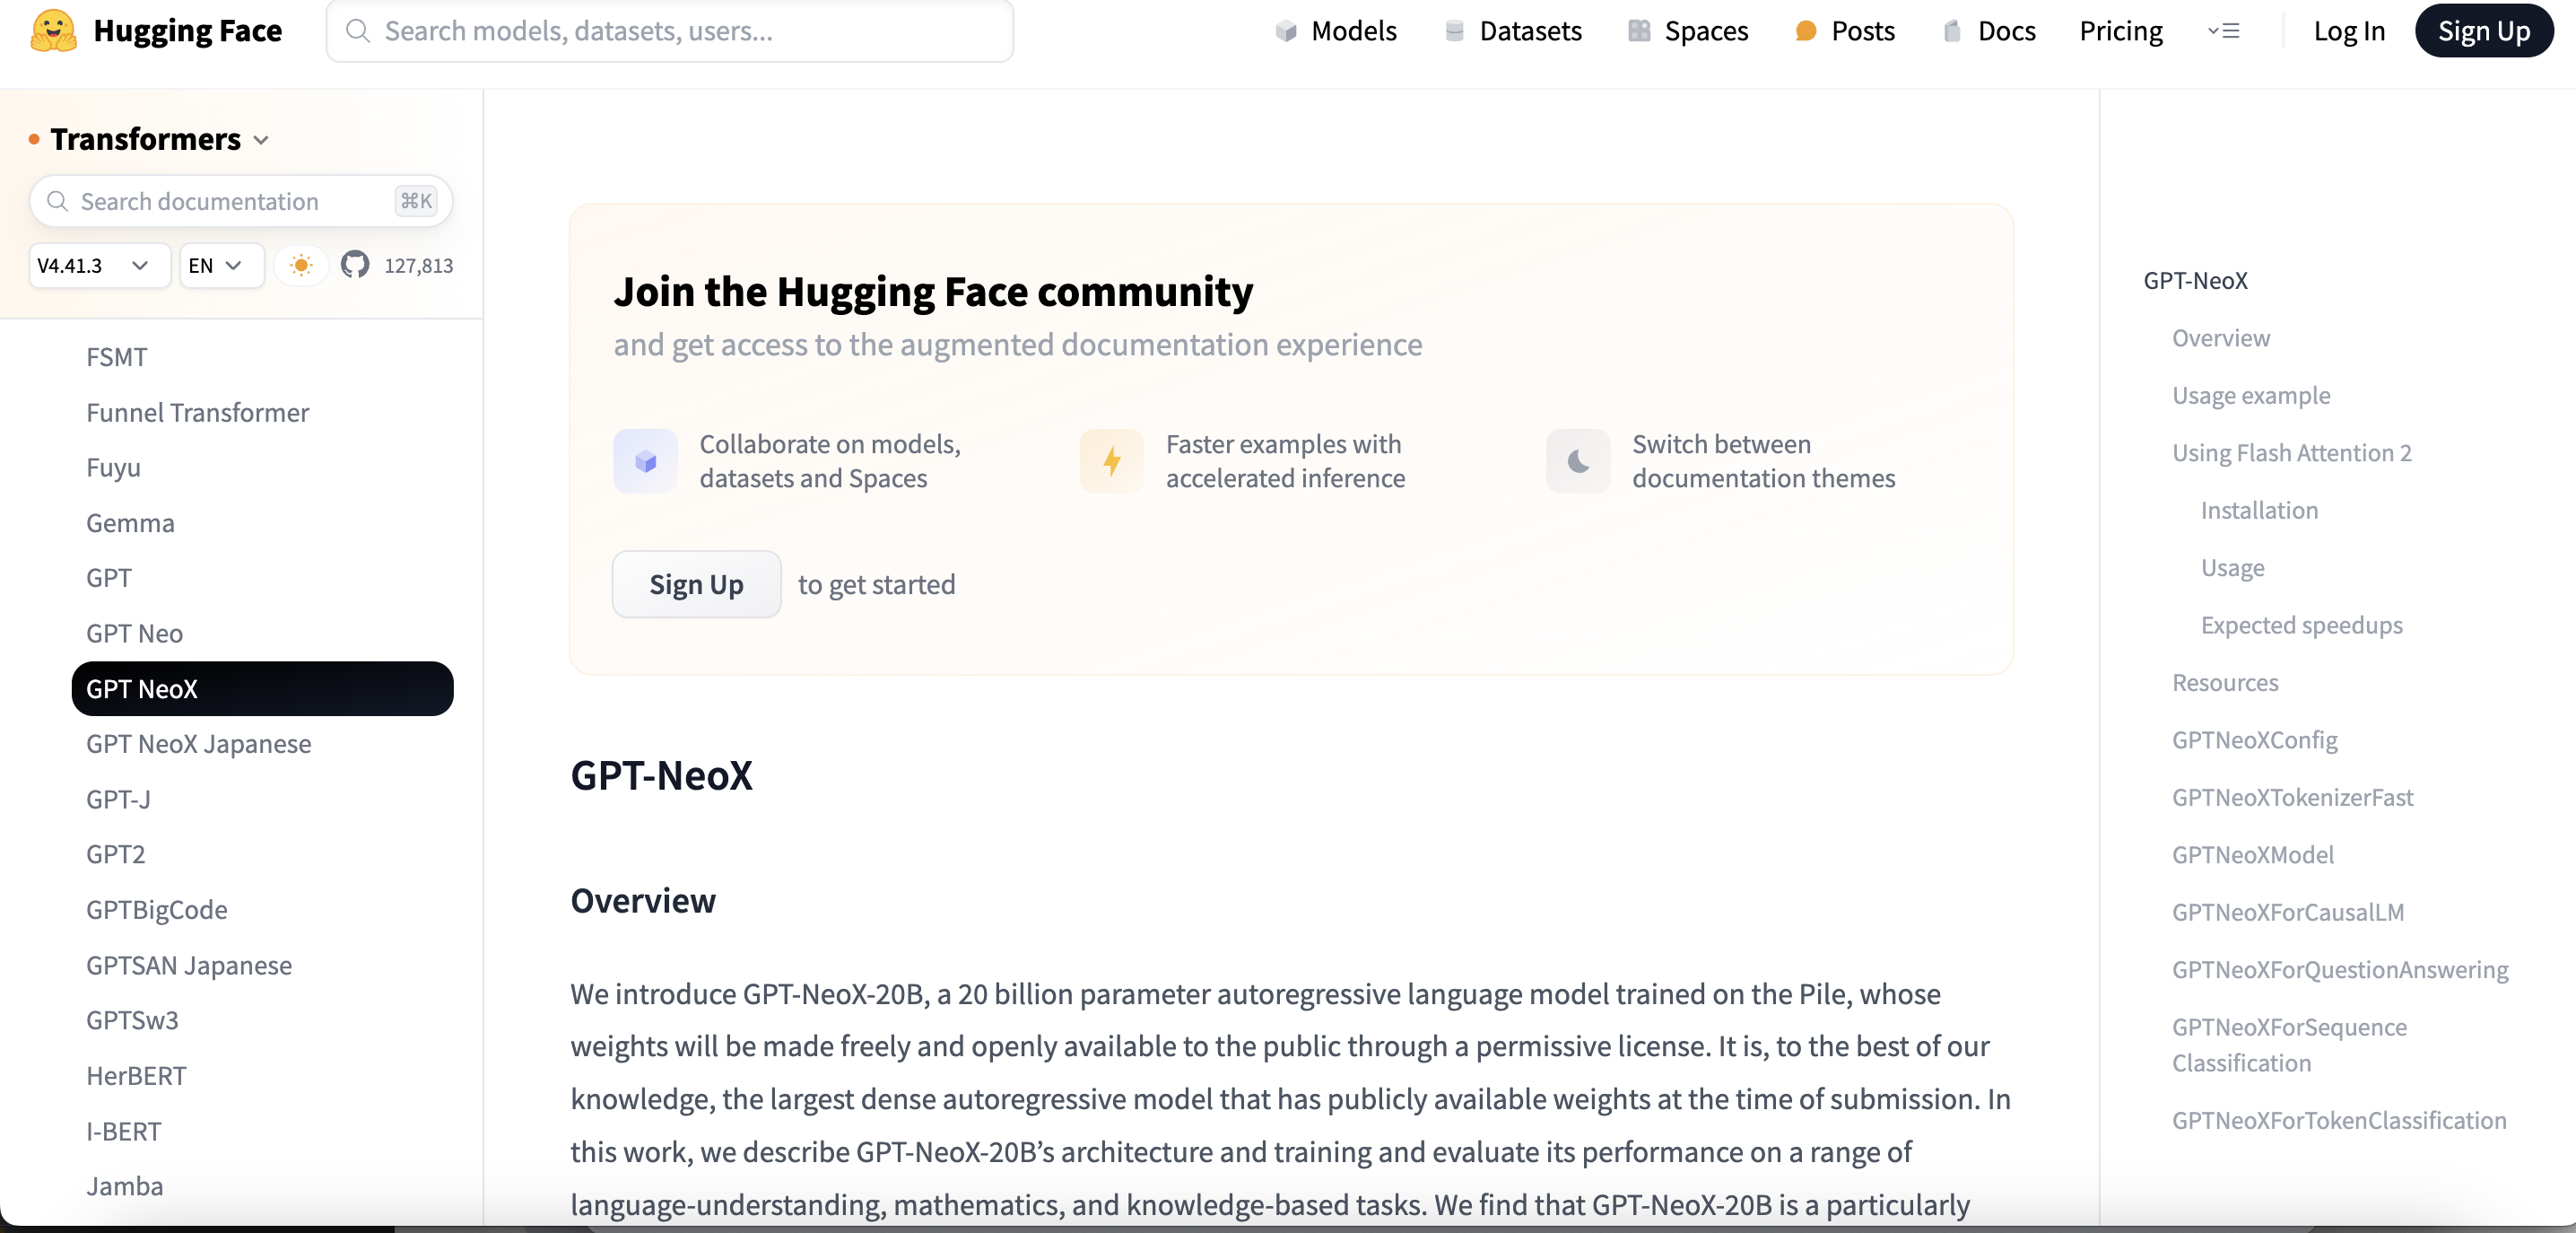Click the Log In link
Viewport: 2576px width, 1233px height.
[x=2349, y=31]
